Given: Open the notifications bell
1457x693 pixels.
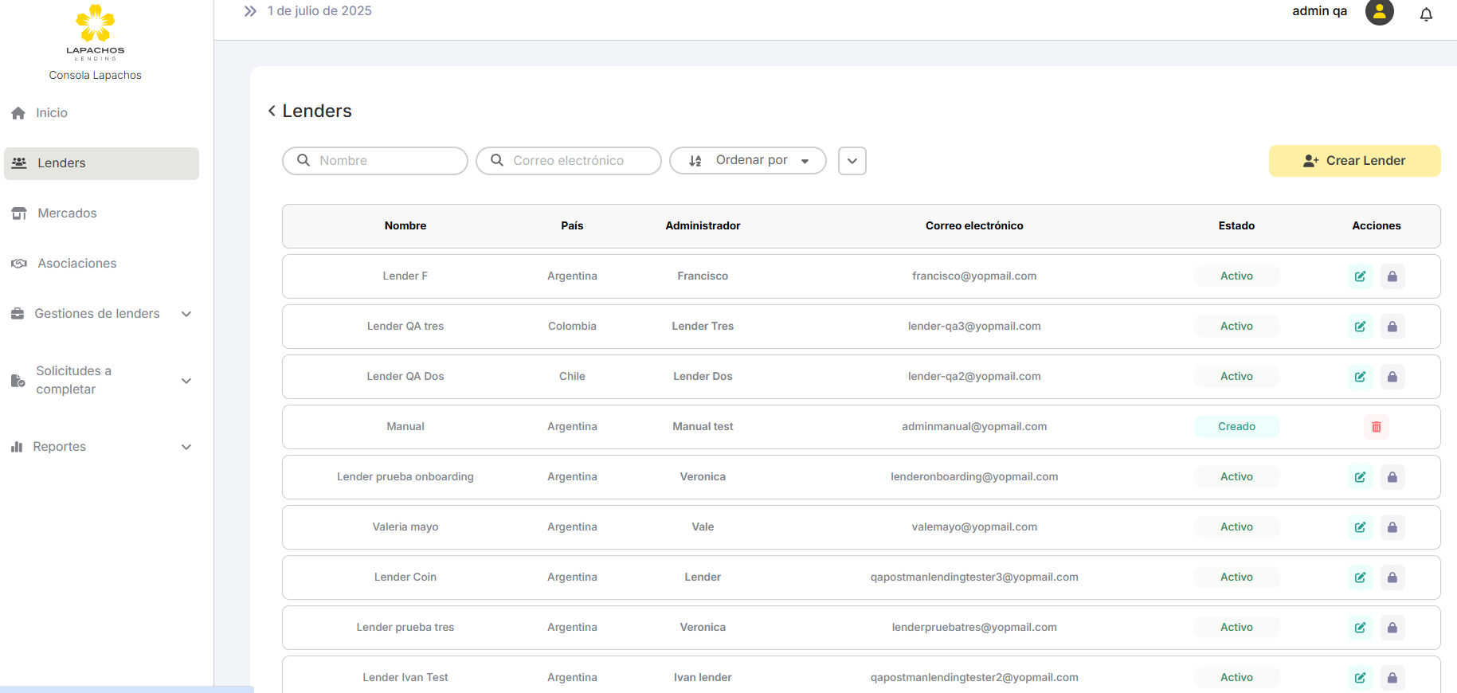Looking at the screenshot, I should [x=1426, y=14].
